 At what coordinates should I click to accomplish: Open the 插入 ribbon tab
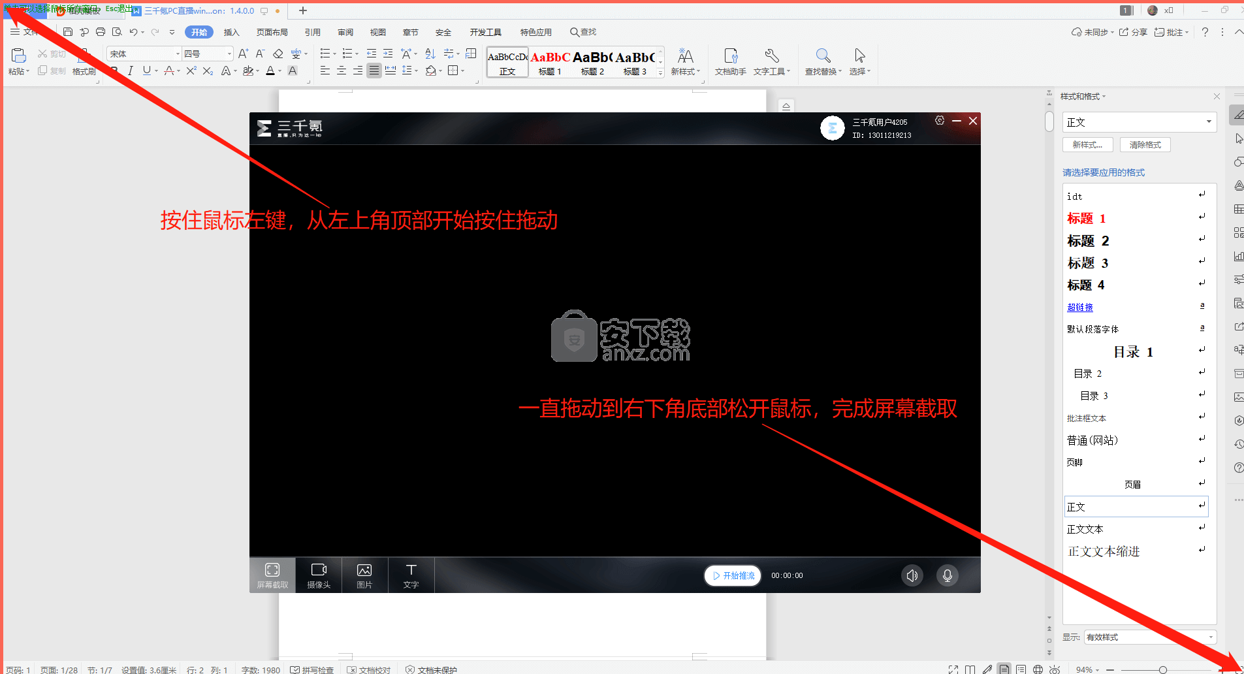coord(232,32)
